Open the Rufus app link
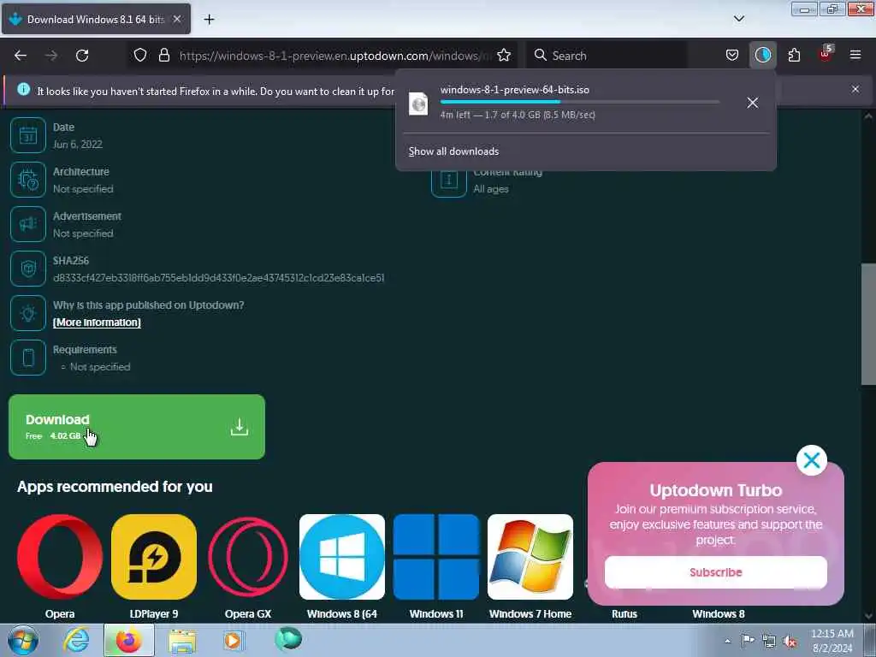The width and height of the screenshot is (876, 657). pyautogui.click(x=624, y=613)
